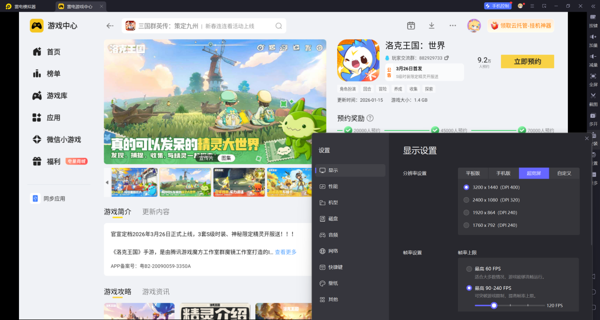Go back with the arrow icon

[x=110, y=26]
